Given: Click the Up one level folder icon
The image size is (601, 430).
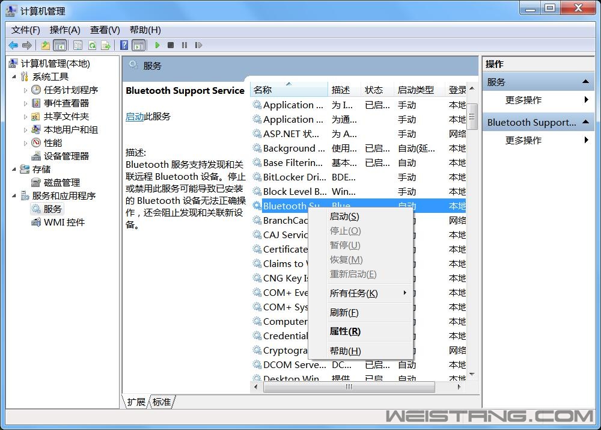Looking at the screenshot, I should pyautogui.click(x=45, y=45).
